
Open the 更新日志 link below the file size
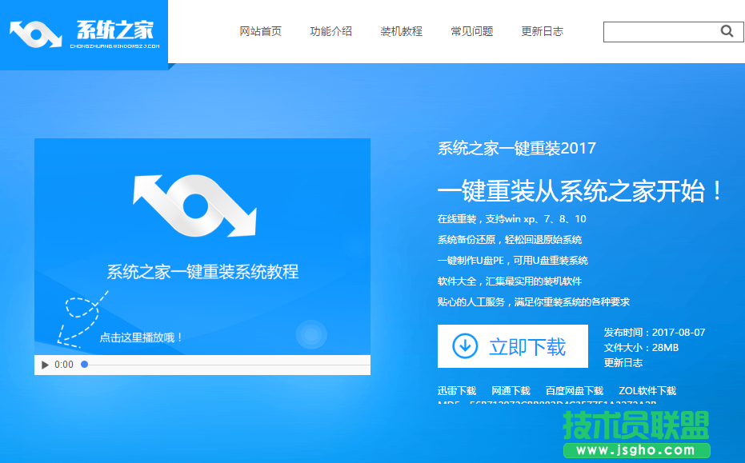point(623,362)
